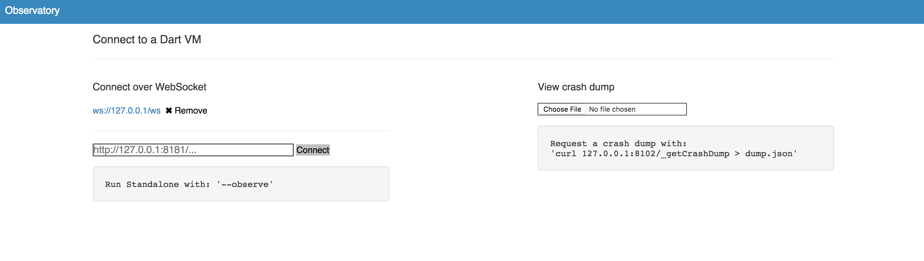Click the Connect to a Dart VM heading
924x261 pixels.
(x=147, y=40)
